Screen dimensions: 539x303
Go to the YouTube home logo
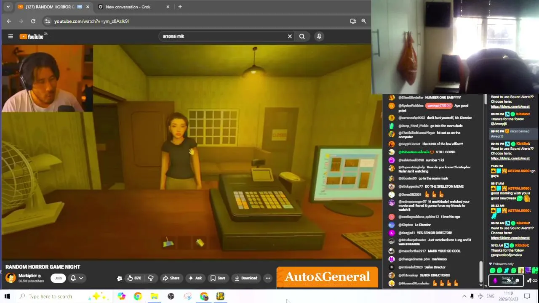click(x=32, y=37)
